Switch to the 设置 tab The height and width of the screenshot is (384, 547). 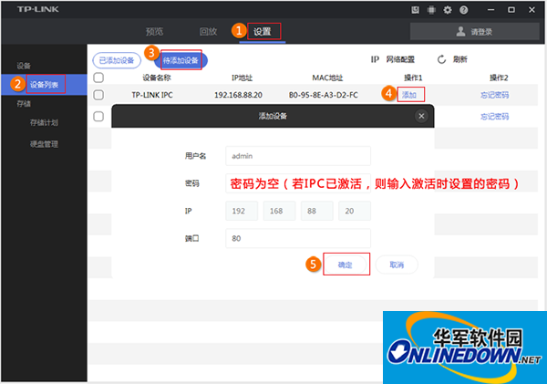(262, 32)
